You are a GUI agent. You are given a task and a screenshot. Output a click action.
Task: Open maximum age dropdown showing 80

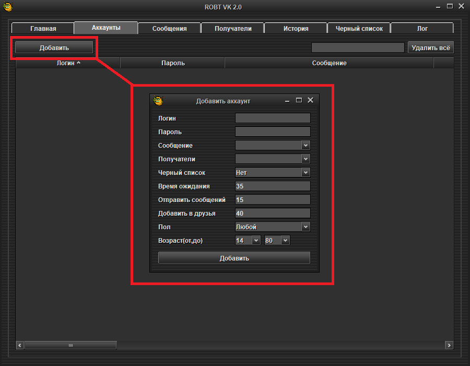[x=285, y=241]
